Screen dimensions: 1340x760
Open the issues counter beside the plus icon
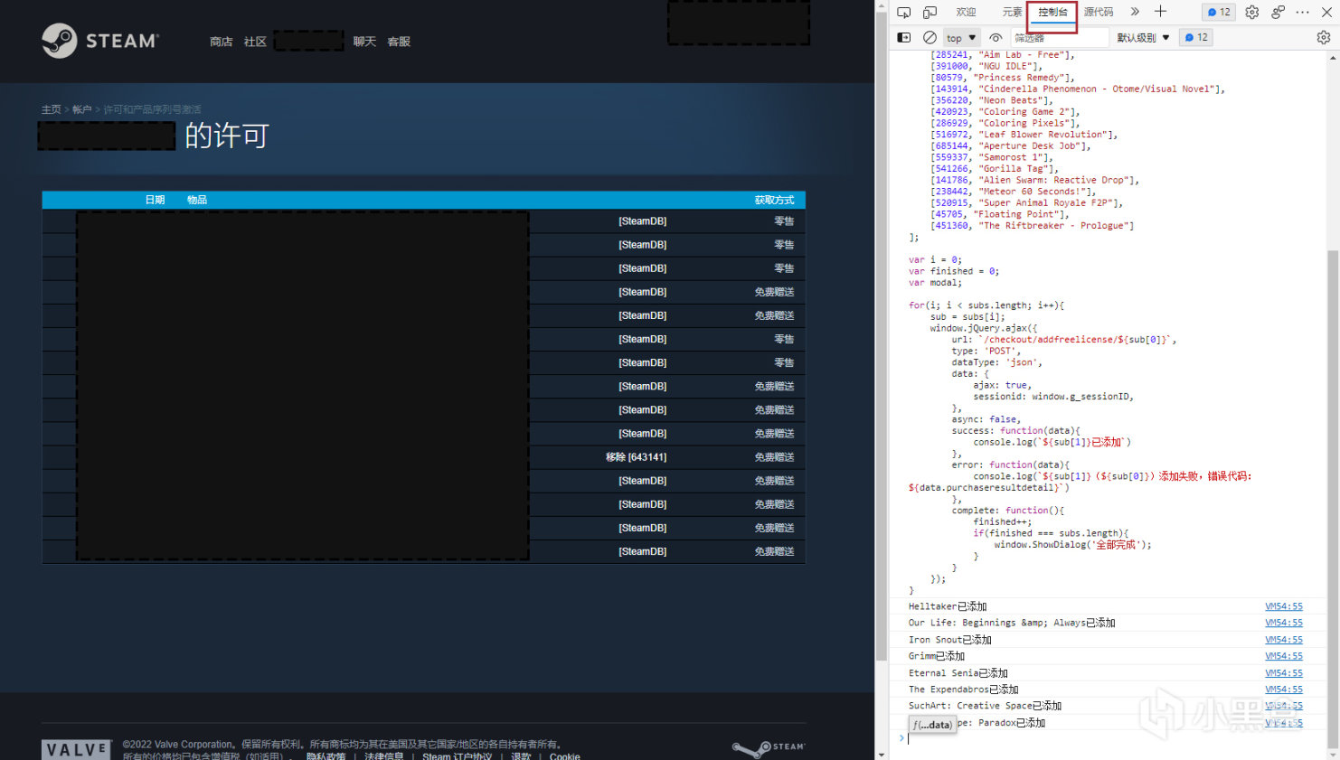click(1219, 12)
